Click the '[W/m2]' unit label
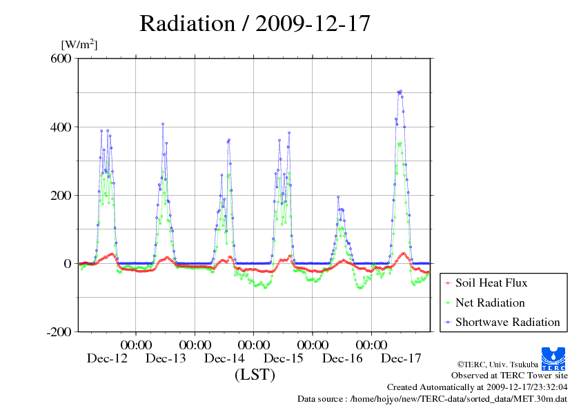Viewport: 581px width, 410px height. click(x=79, y=44)
